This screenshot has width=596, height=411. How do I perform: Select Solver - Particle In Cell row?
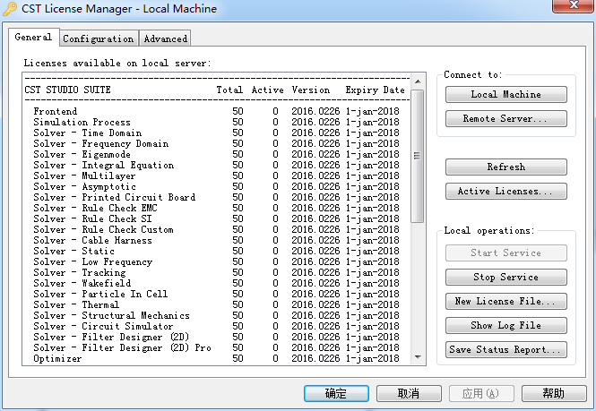click(x=216, y=294)
